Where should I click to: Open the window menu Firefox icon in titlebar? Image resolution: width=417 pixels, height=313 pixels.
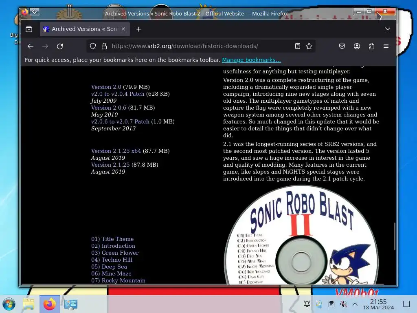[x=25, y=12]
